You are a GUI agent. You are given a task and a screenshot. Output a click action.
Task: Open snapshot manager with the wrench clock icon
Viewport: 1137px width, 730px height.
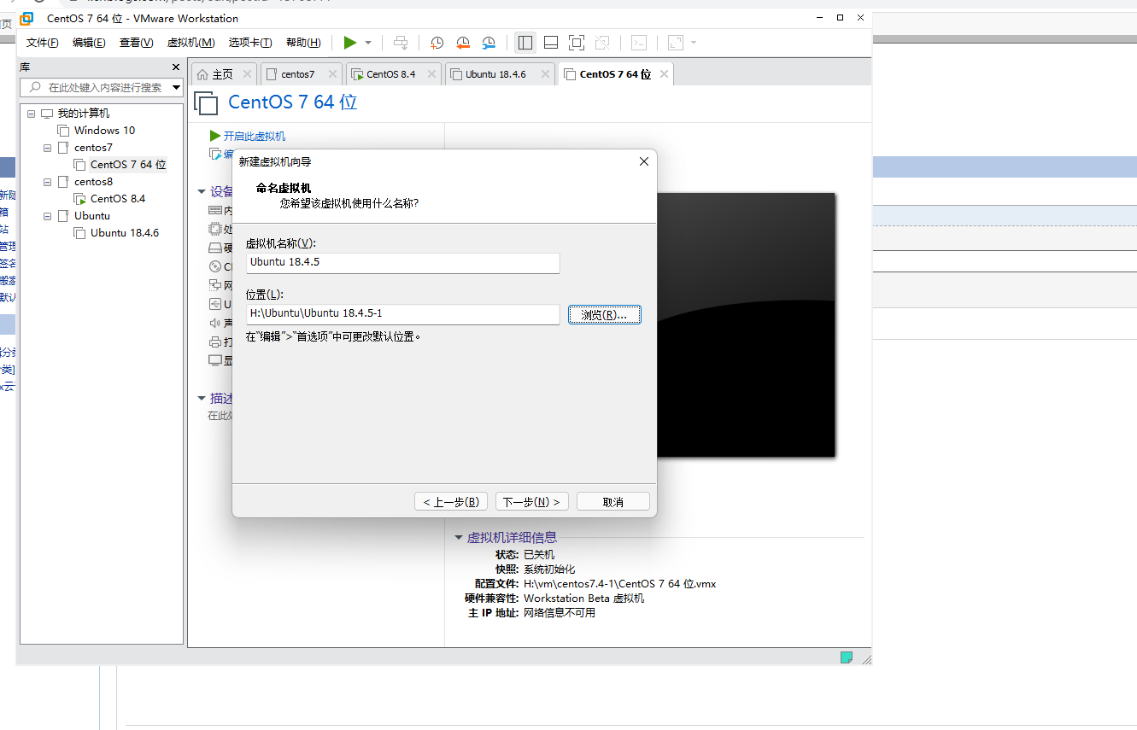(489, 43)
